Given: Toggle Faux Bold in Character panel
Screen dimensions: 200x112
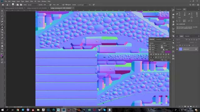Looking at the screenshot, I should click(151, 54).
